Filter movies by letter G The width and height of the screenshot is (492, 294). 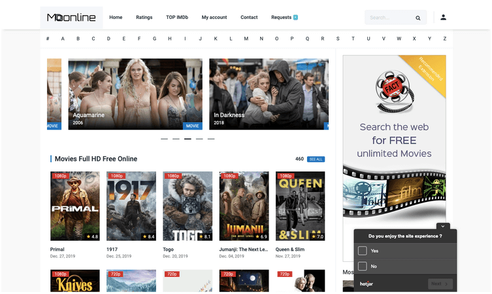click(154, 39)
